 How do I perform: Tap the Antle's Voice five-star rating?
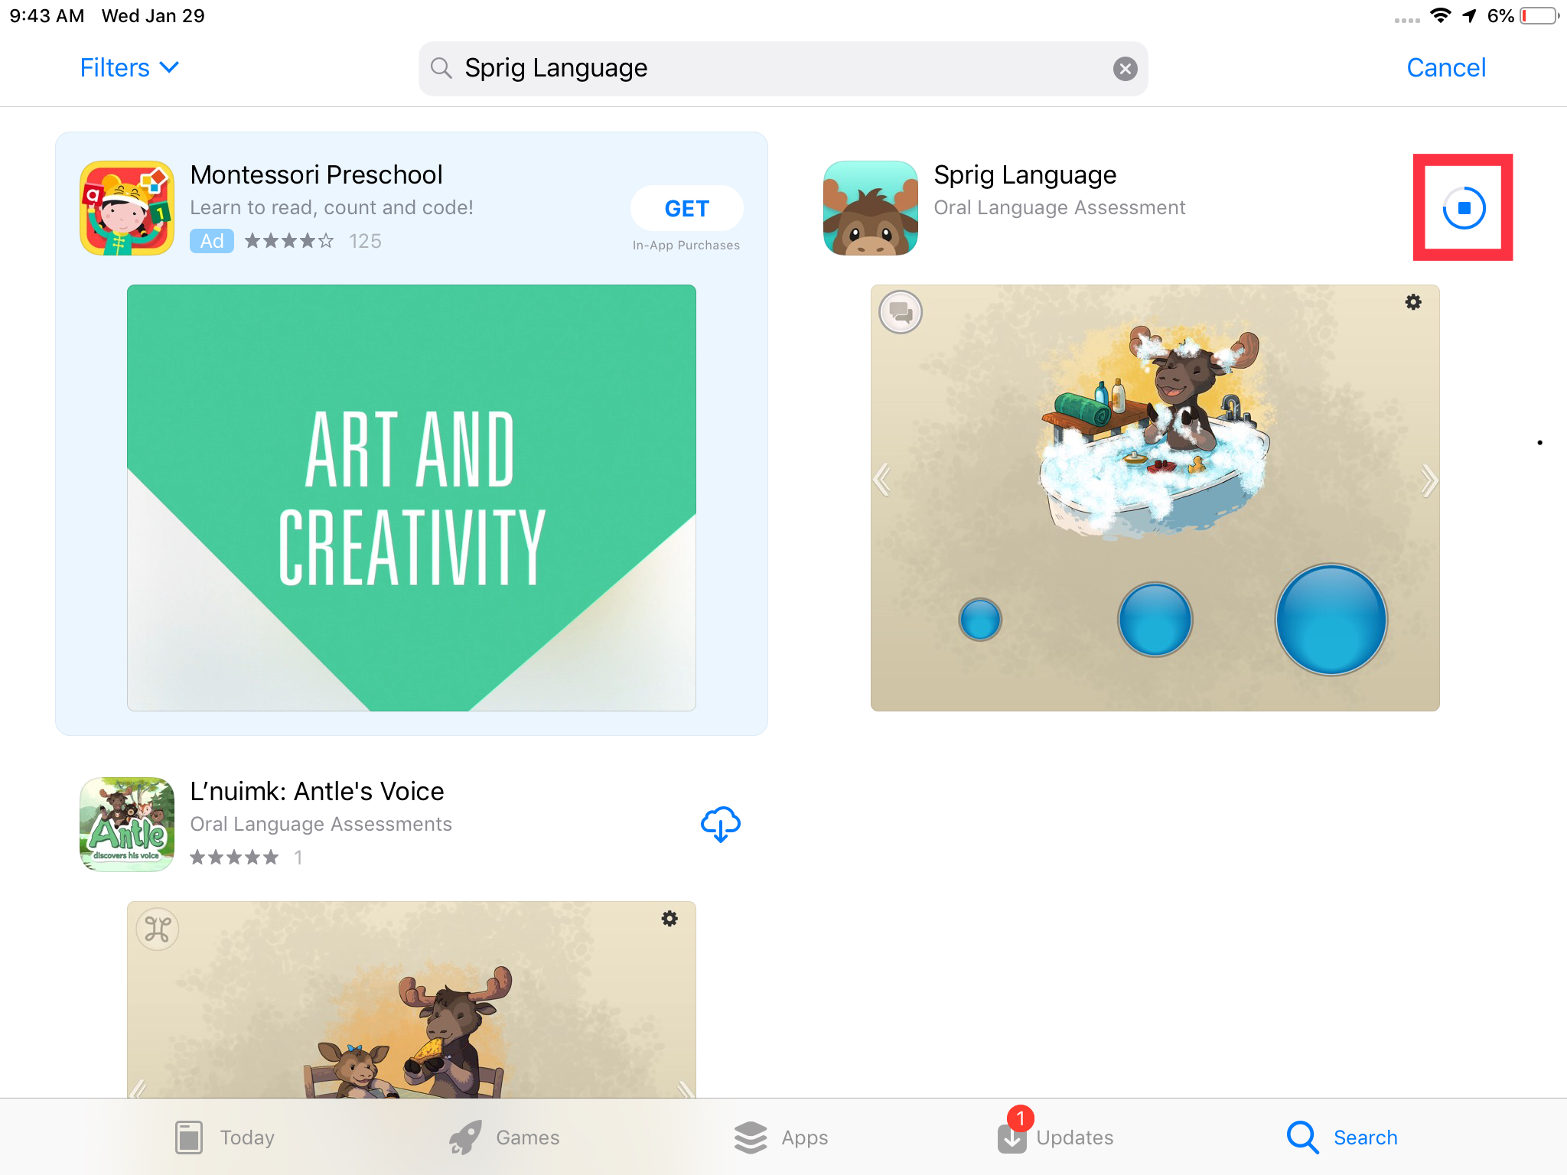[x=234, y=858]
